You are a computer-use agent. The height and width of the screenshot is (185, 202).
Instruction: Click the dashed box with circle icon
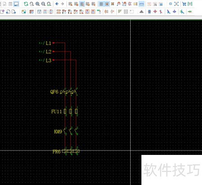(x=51, y=12)
